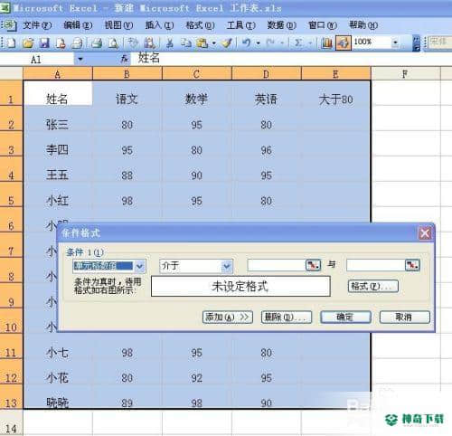Select column F header
Screen dimensions: 452x436
pyautogui.click(x=405, y=73)
